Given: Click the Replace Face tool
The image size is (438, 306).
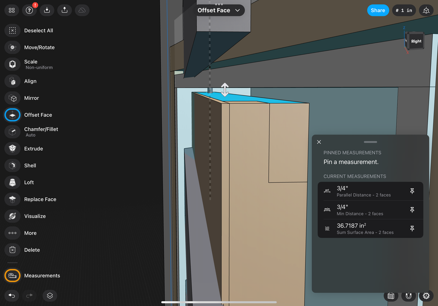Looking at the screenshot, I should [13, 199].
